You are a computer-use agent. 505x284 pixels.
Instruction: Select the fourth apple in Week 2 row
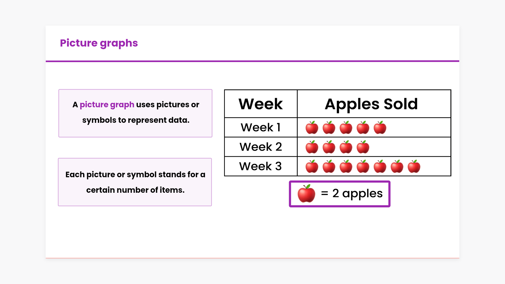point(363,147)
